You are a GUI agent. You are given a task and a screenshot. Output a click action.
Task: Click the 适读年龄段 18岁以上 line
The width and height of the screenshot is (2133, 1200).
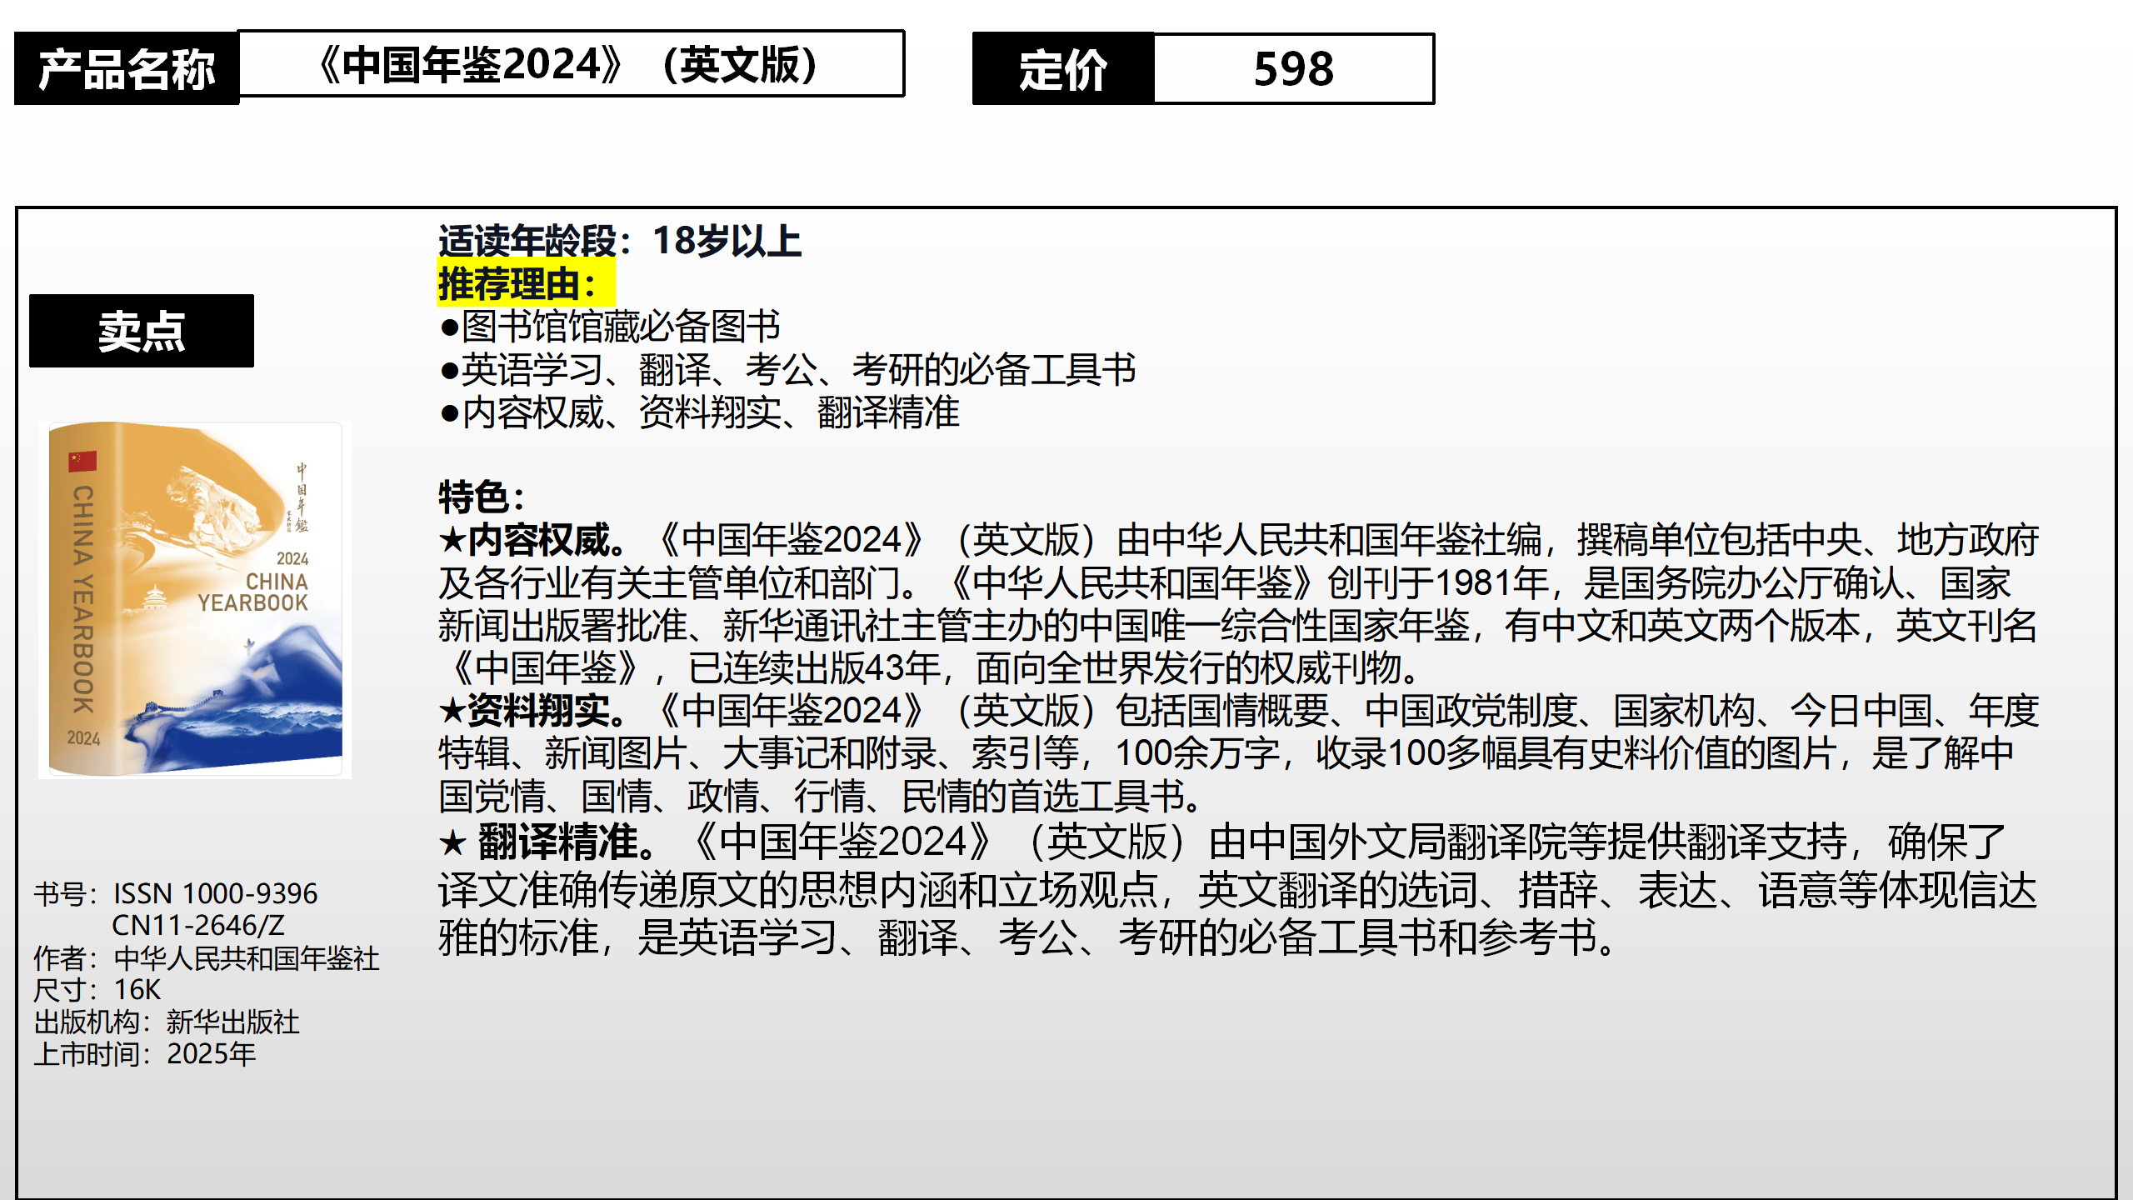[x=620, y=241]
